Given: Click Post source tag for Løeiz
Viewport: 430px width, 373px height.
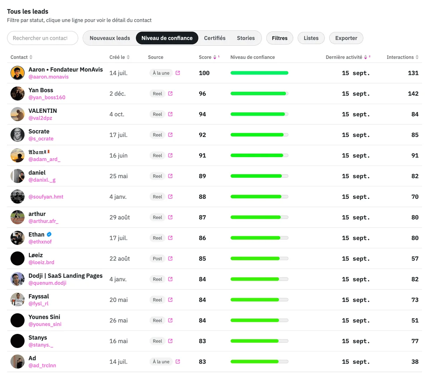Looking at the screenshot, I should (x=157, y=259).
